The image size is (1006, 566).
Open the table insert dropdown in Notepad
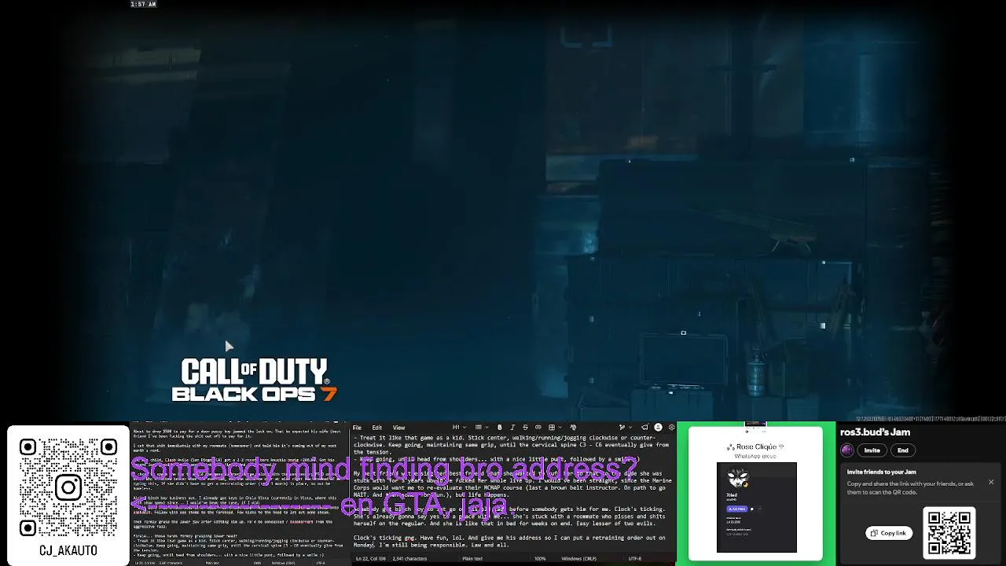coord(555,428)
